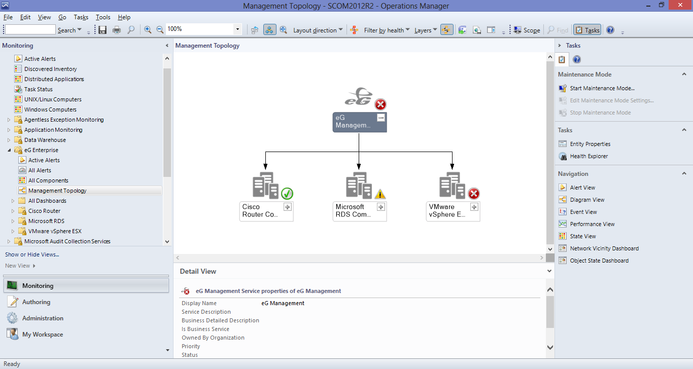This screenshot has height=369, width=693.
Task: Open the Layout direction dropdown
Action: coord(318,30)
